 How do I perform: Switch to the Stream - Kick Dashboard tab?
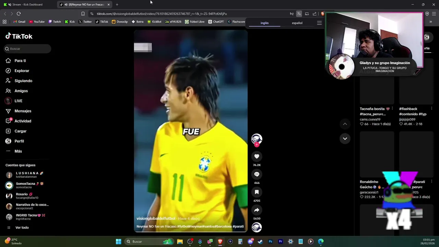click(27, 4)
